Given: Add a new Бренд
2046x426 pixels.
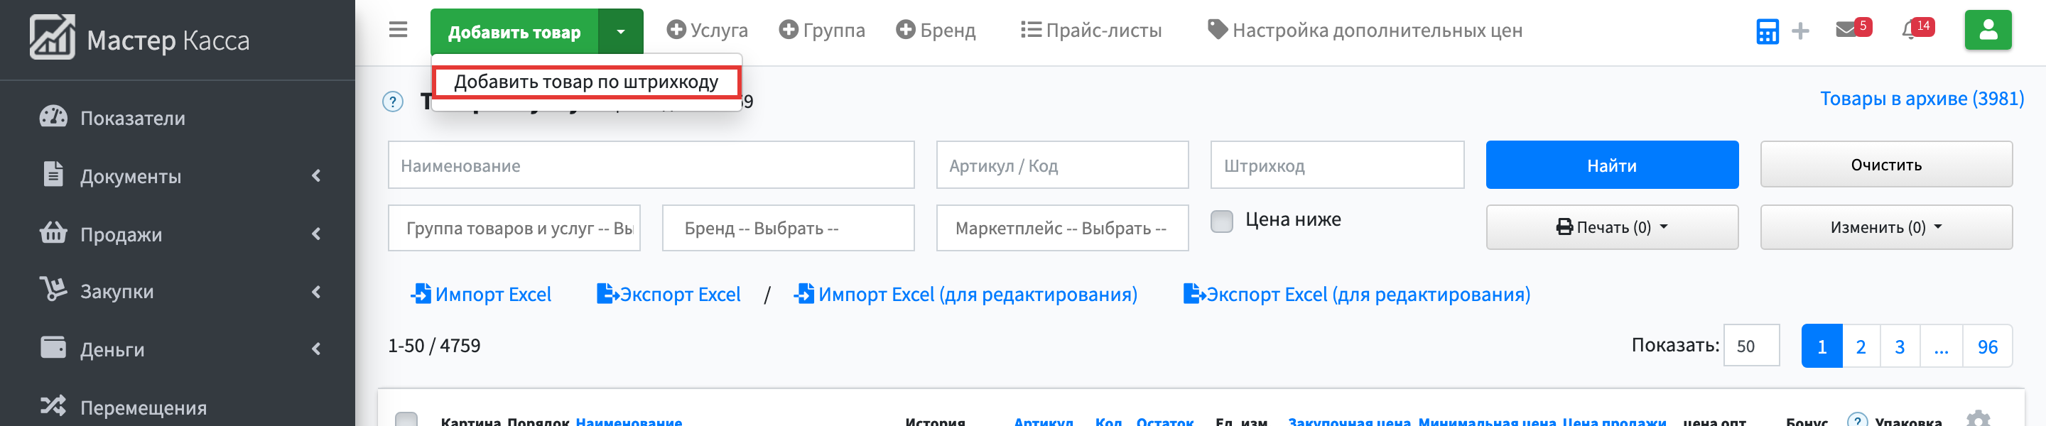Looking at the screenshot, I should 936,30.
